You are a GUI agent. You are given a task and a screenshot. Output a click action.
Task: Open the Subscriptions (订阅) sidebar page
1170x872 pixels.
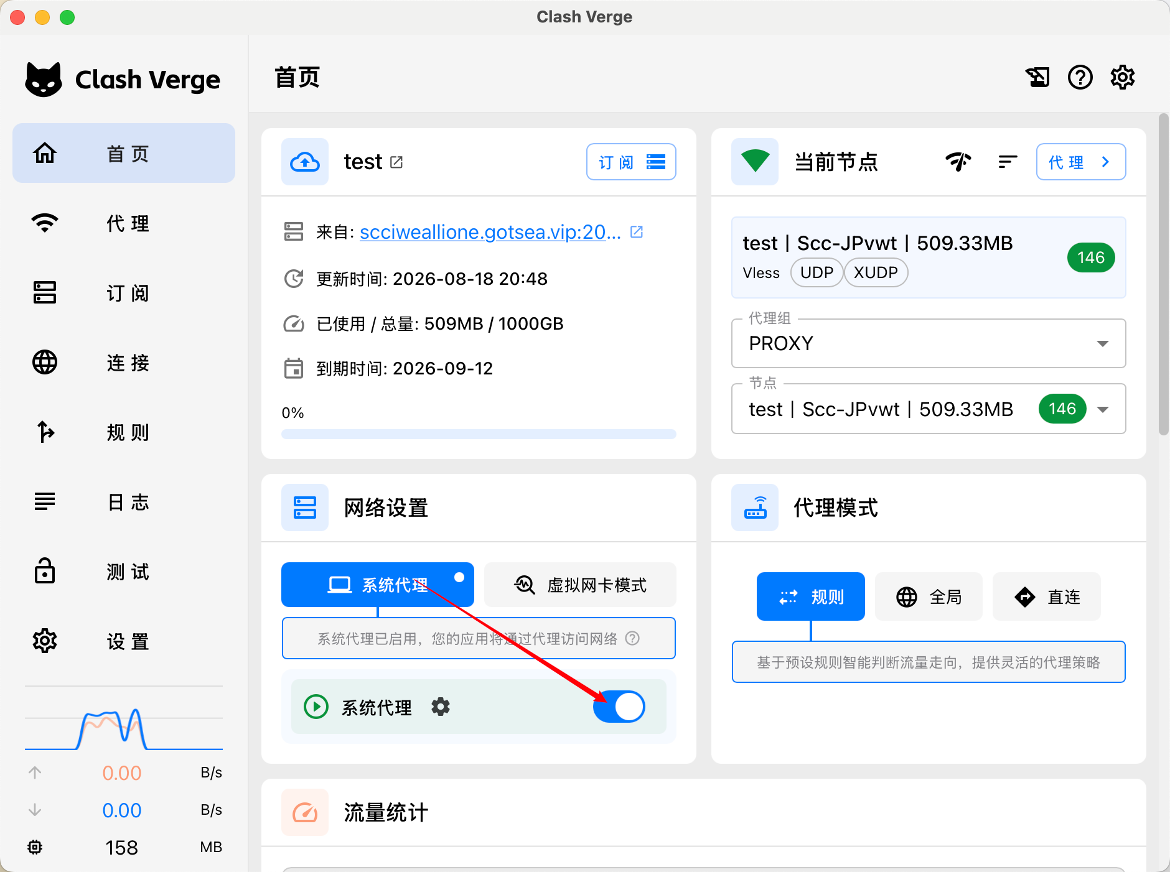point(124,292)
